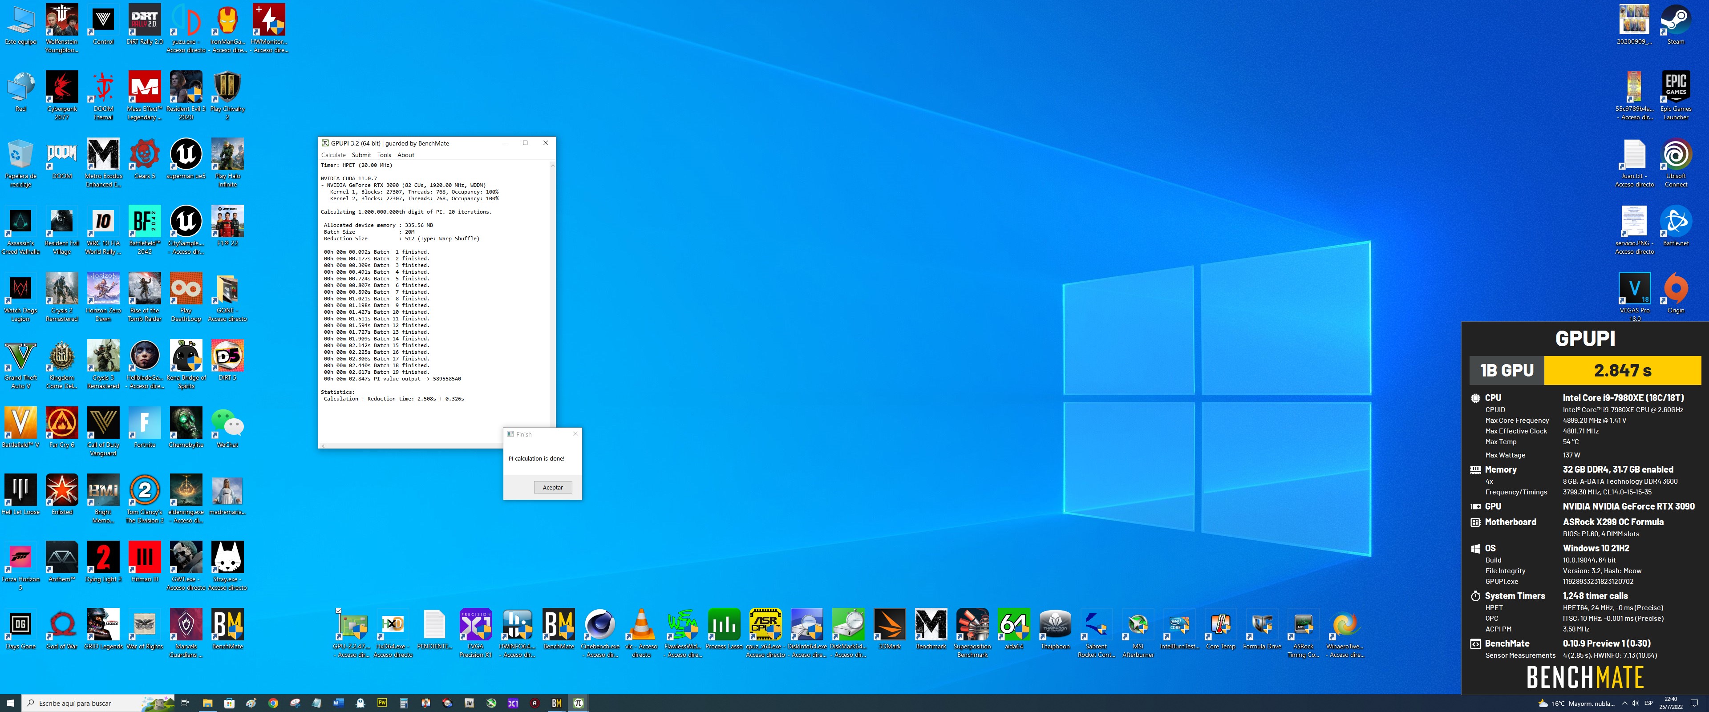Switch to BenchMate on the taskbar

557,704
